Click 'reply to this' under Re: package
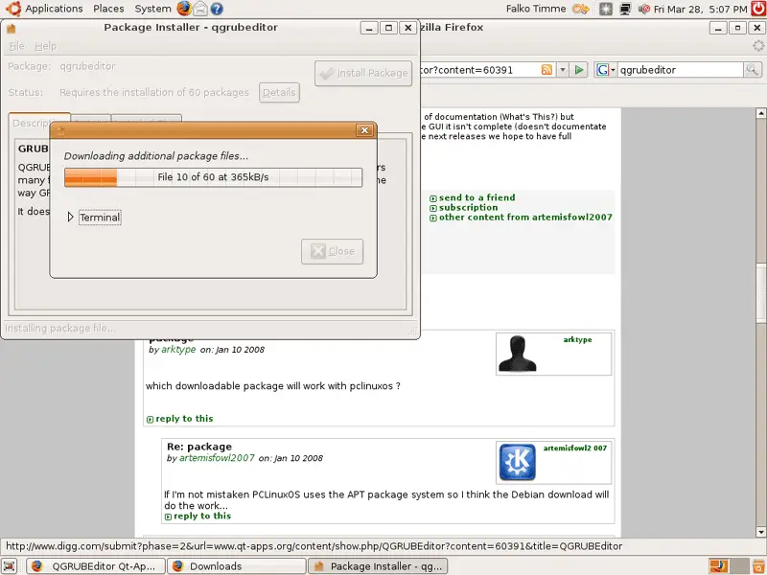 (x=202, y=516)
